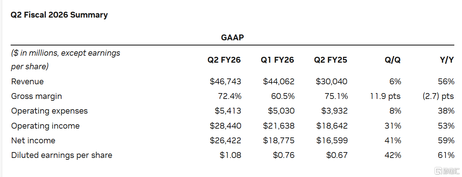
Task: Click the $ in millions note text
Action: pyautogui.click(x=66, y=60)
